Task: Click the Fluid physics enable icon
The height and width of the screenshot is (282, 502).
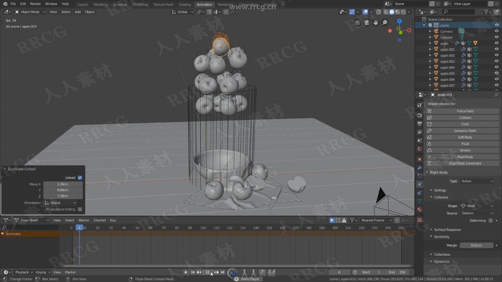Action: tap(429, 144)
